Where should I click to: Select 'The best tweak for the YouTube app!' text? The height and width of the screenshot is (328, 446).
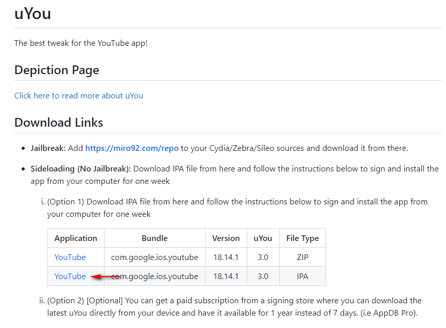[x=81, y=43]
